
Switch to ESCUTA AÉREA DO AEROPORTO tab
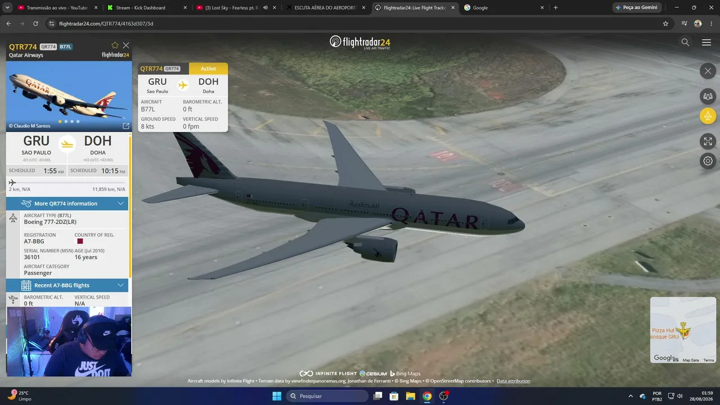pos(323,8)
